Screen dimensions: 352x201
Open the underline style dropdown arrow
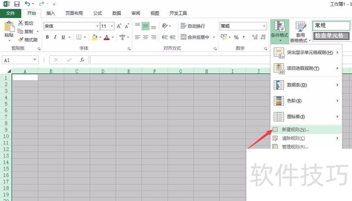(x=70, y=37)
